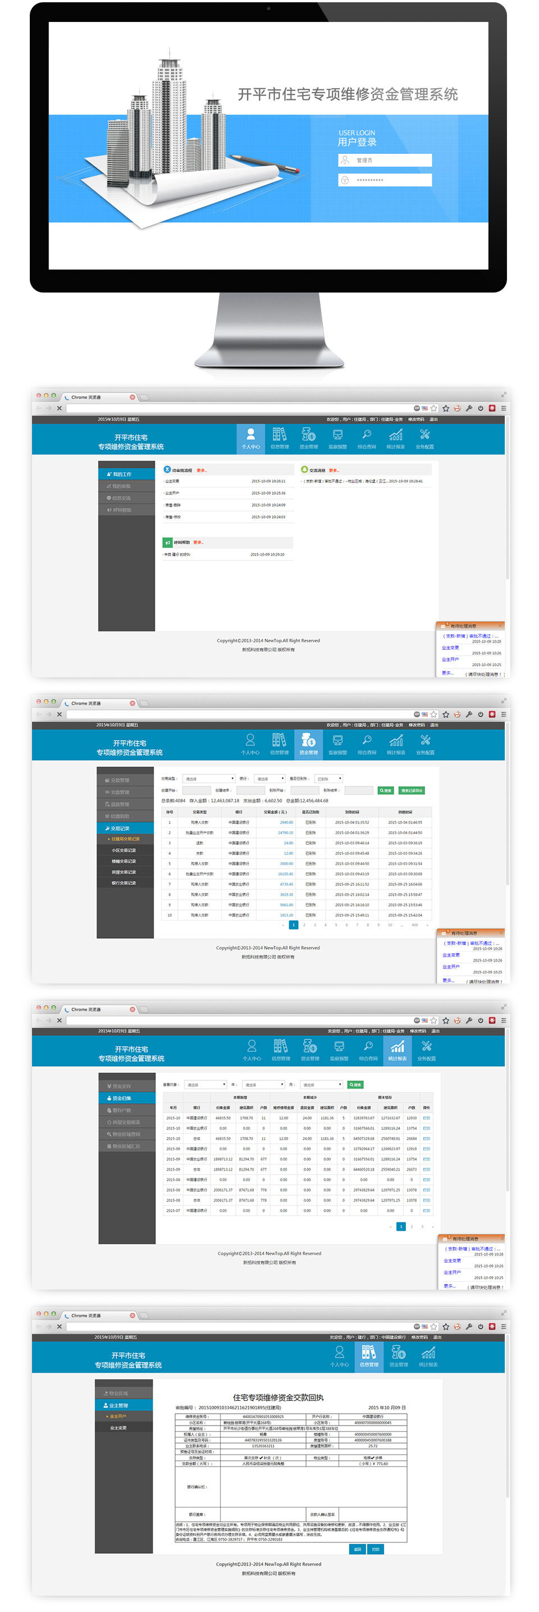Click vertical scrollbar of payment receipt browser window

507,1415
